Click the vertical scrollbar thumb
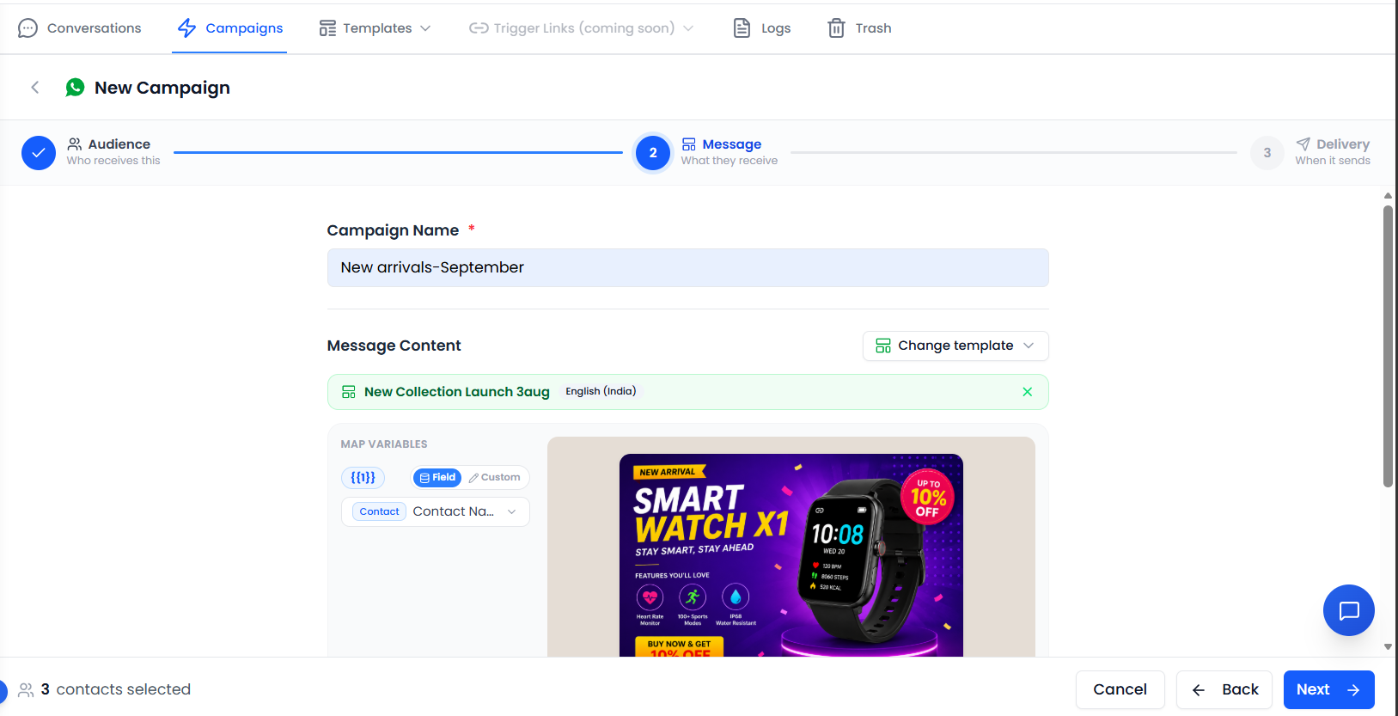 1388,346
